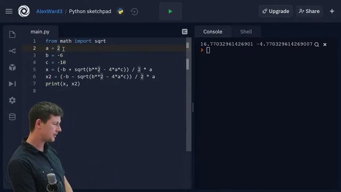Click the console search icon
The height and width of the screenshot is (192, 341).
316,44
